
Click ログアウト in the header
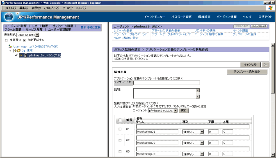[x=265, y=17]
